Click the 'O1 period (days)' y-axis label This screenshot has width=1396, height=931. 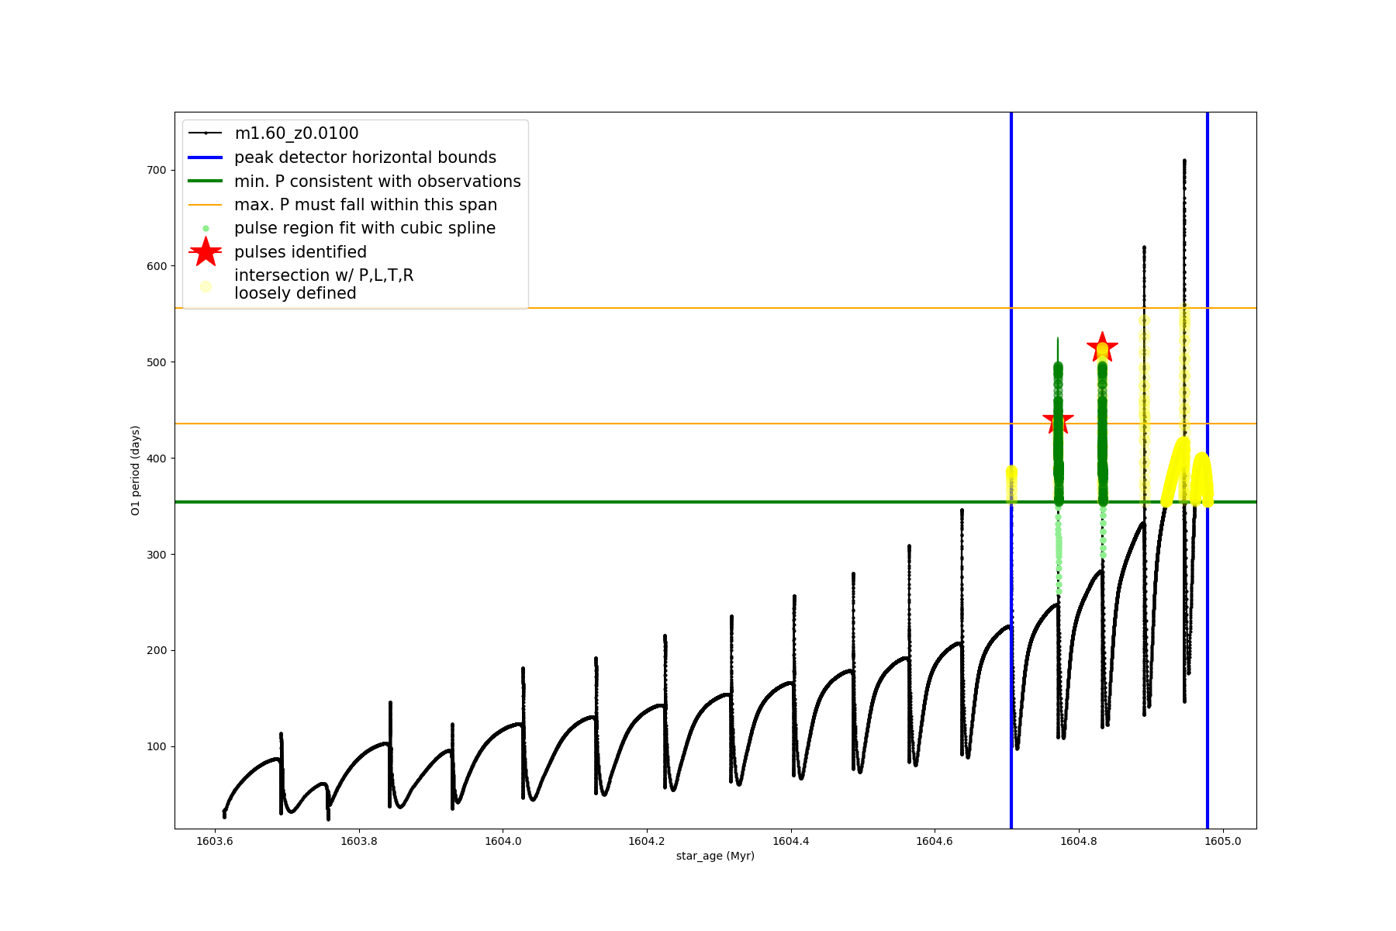[x=135, y=470]
